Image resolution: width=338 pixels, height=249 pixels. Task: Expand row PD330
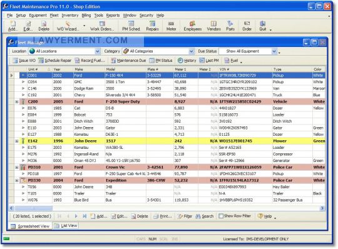[x=17, y=180]
